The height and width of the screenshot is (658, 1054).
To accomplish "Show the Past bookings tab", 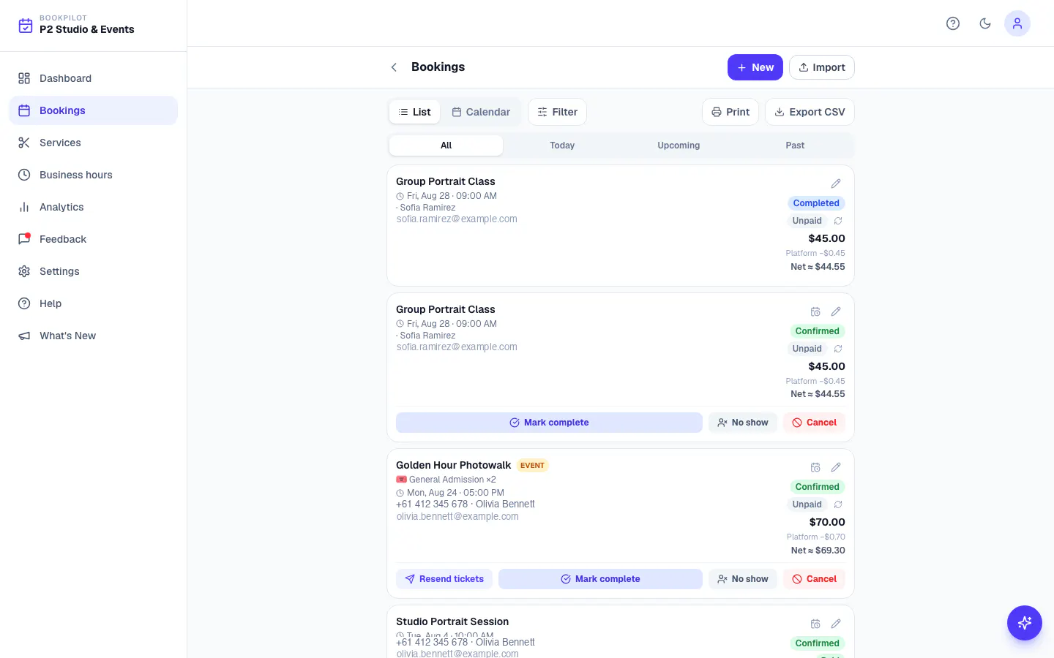I will pos(795,145).
